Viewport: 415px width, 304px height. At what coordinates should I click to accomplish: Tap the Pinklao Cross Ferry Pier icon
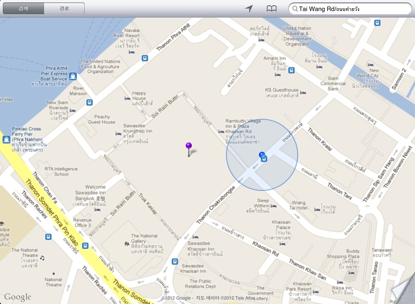[x=6, y=139]
